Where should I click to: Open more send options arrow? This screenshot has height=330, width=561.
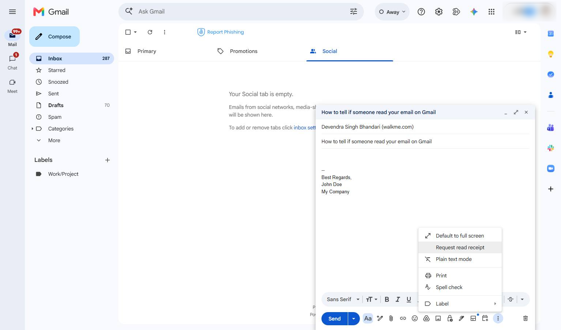point(354,319)
